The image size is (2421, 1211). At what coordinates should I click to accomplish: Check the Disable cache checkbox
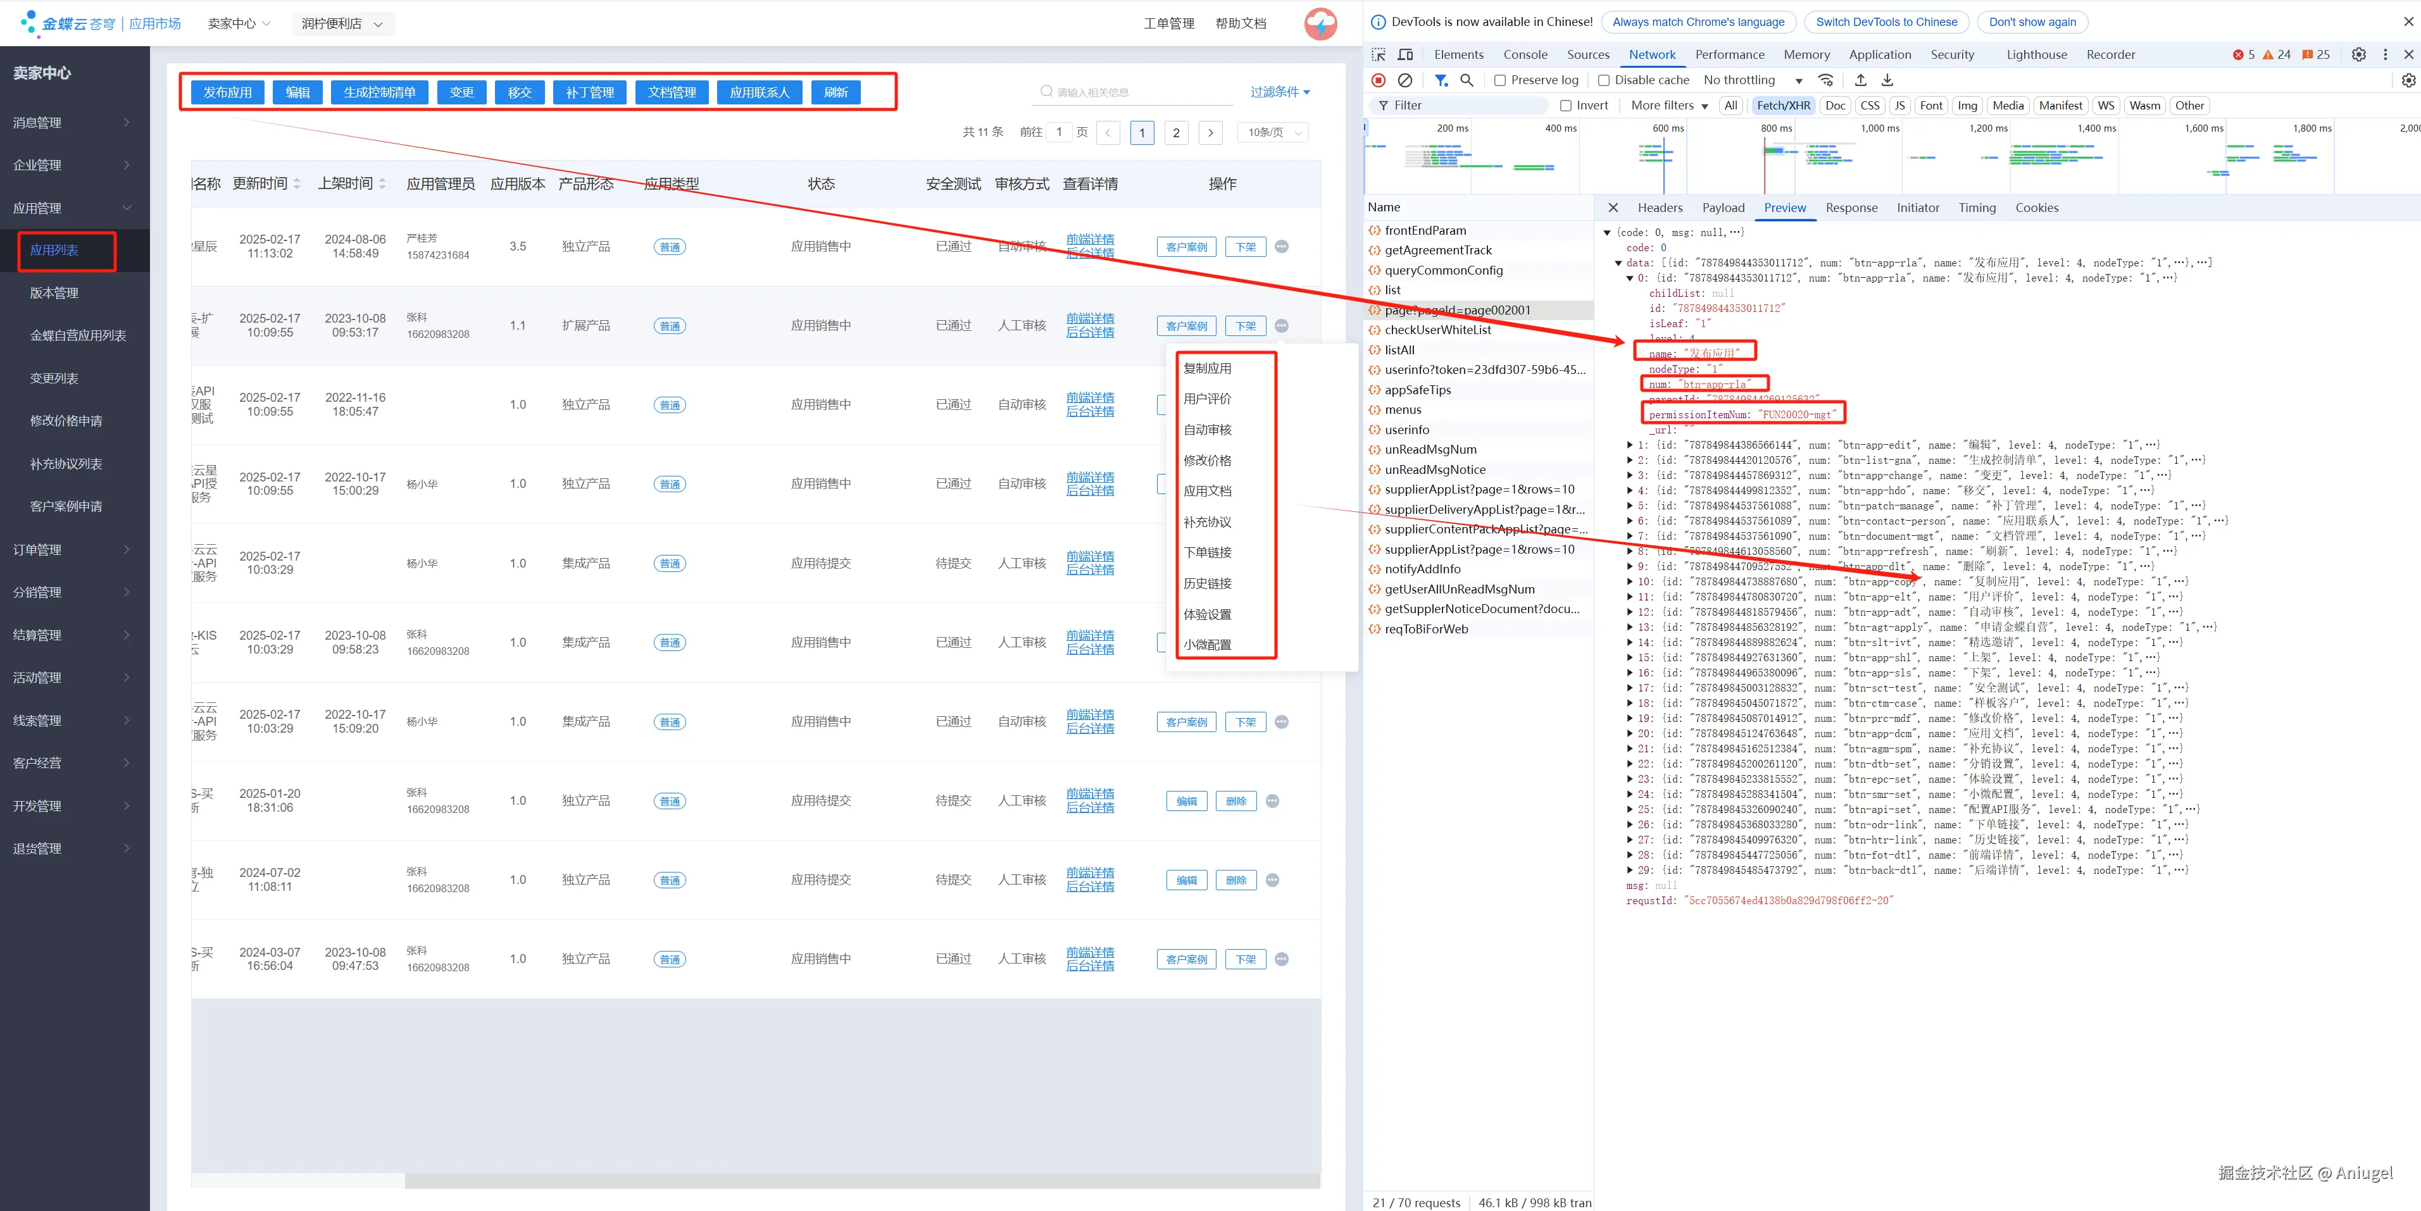[1605, 80]
